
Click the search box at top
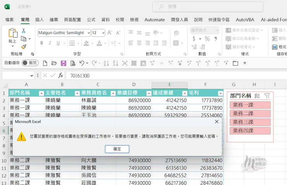pos(208,7)
